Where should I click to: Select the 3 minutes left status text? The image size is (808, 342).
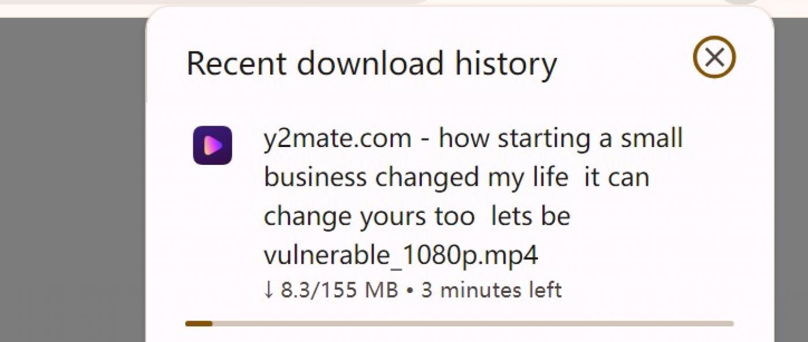(x=491, y=289)
